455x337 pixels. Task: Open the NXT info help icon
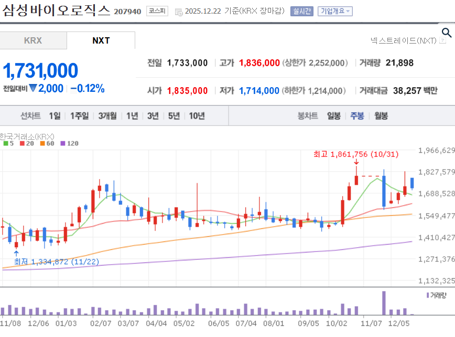pyautogui.click(x=442, y=40)
